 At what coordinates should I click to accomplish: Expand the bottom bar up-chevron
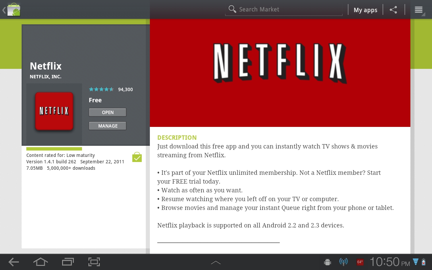pyautogui.click(x=216, y=262)
